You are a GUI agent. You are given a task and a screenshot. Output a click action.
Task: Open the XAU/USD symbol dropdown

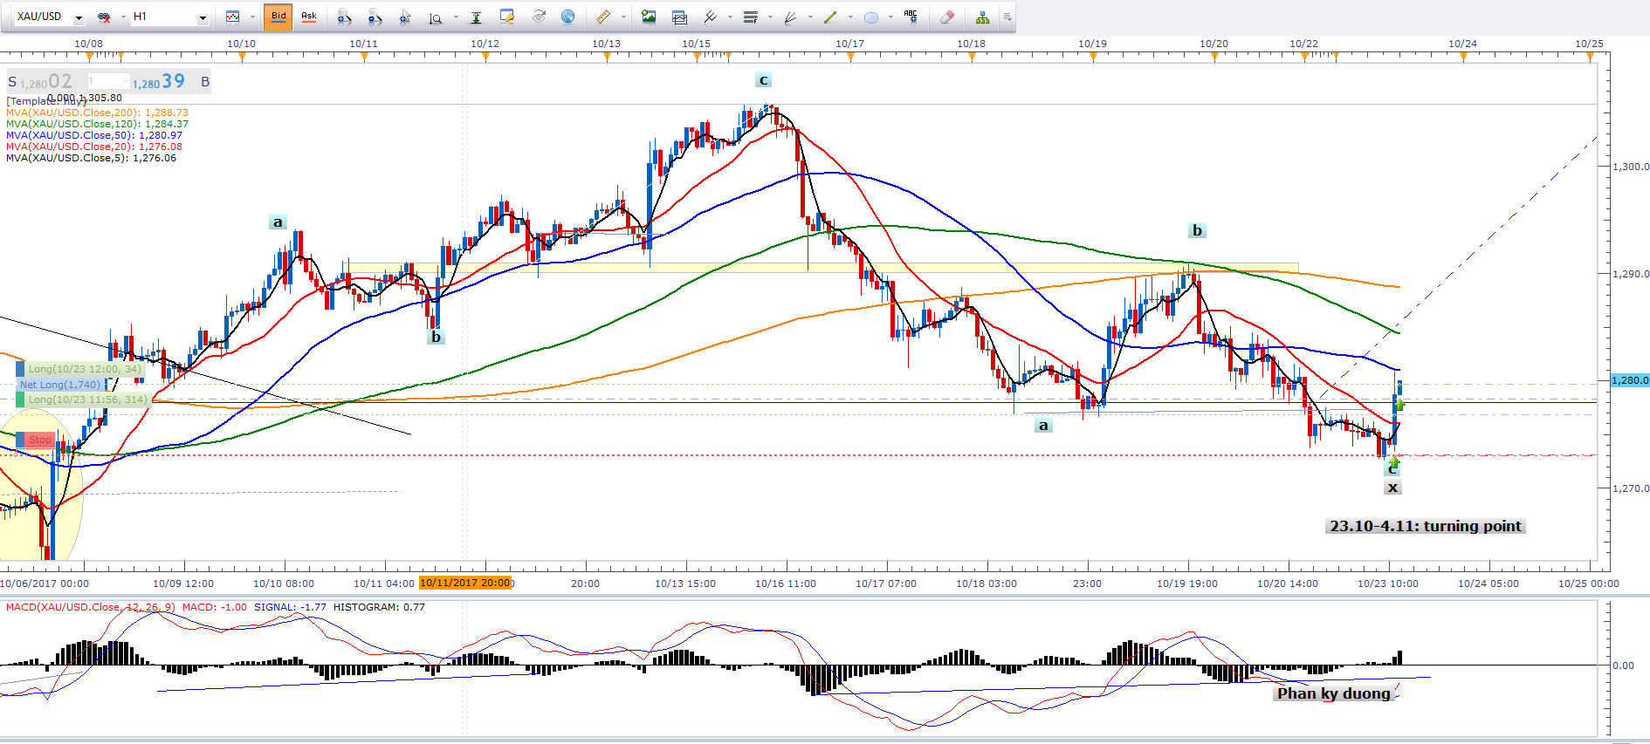click(x=79, y=17)
